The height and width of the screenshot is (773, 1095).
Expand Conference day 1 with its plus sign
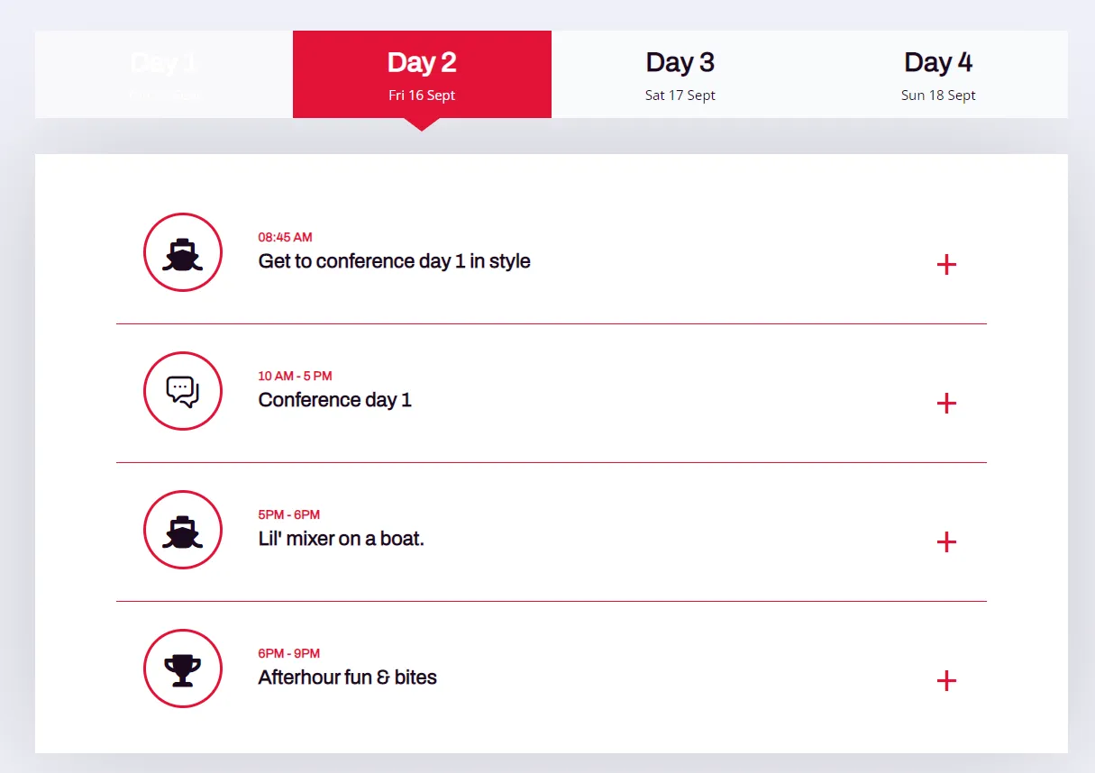[x=946, y=404]
